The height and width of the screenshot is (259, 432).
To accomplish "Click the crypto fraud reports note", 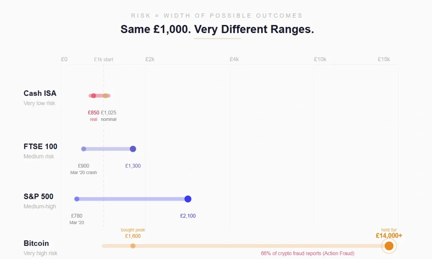I will [308, 254].
